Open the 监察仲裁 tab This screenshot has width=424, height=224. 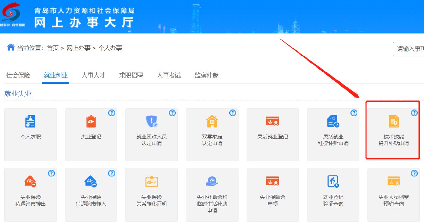click(206, 75)
